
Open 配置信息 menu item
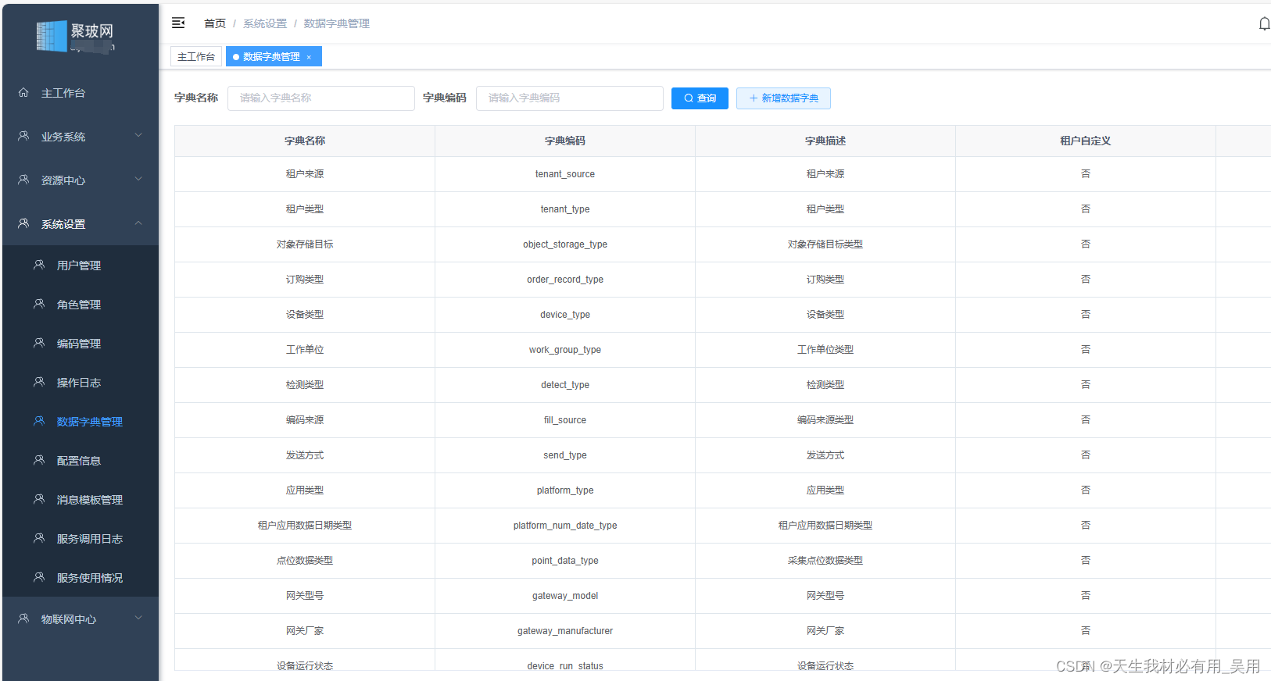[81, 461]
